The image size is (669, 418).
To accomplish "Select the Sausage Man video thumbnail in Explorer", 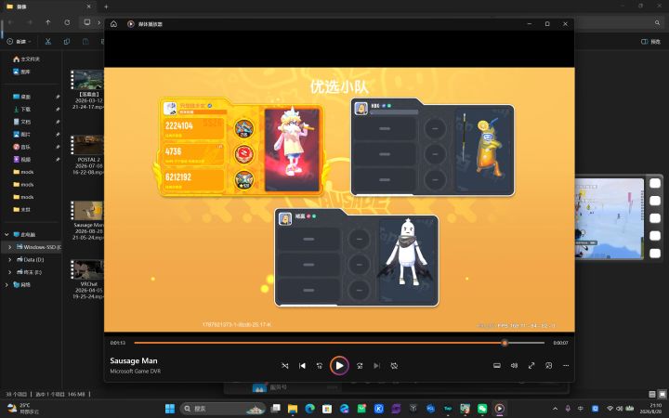I will coord(87,211).
